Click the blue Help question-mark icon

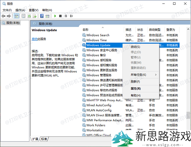(x=42, y=16)
